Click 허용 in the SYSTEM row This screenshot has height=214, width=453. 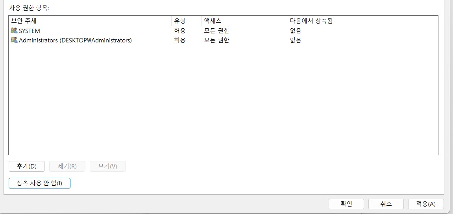180,31
